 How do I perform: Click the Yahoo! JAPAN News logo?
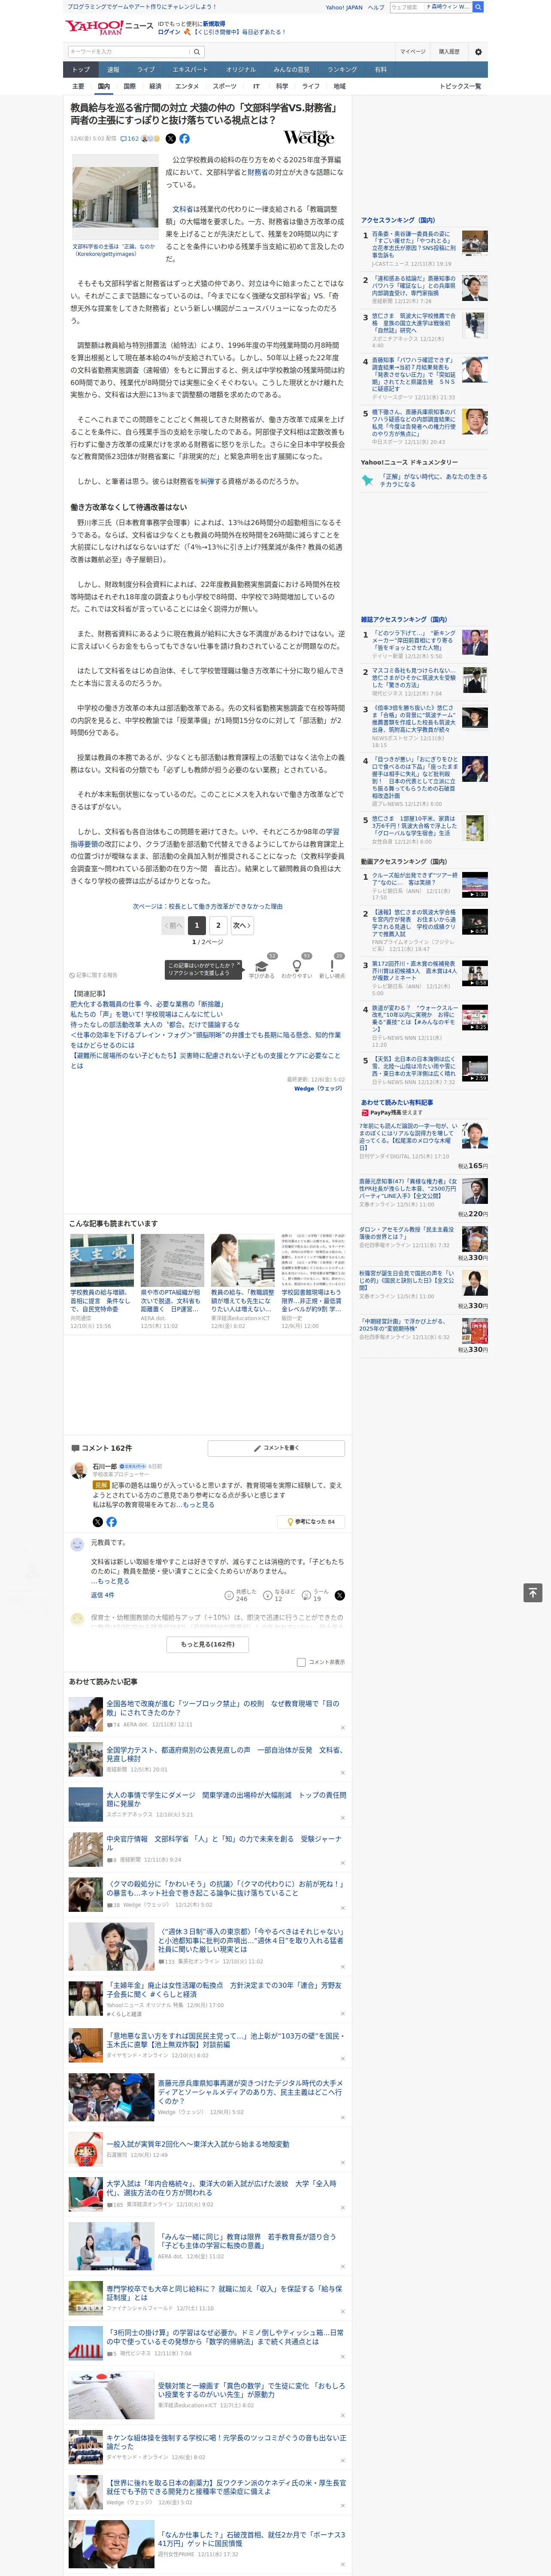point(109,27)
